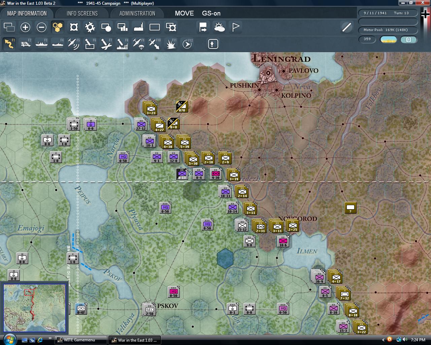
Task: Select the SEC 2-50 unit at Pskov
Action: tap(150, 309)
